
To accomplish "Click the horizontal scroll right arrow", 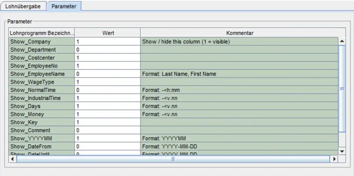I will pyautogui.click(x=334, y=159).
